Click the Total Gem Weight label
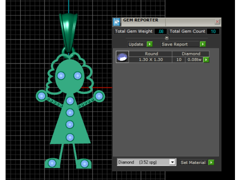This screenshot has width=241, height=180. pyautogui.click(x=134, y=31)
